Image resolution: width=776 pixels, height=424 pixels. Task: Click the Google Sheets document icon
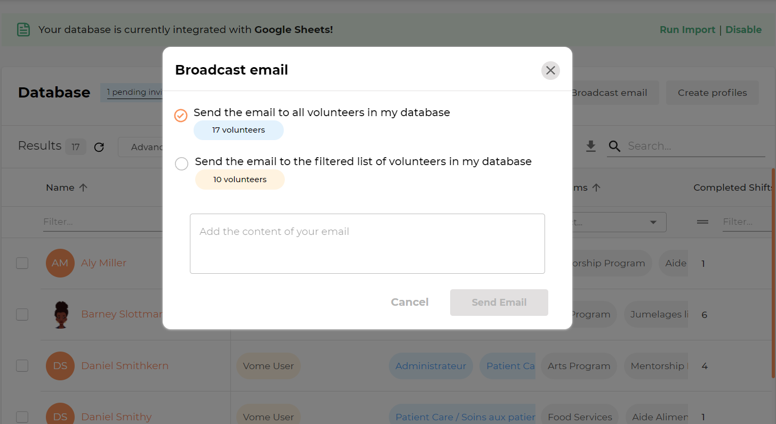(23, 30)
